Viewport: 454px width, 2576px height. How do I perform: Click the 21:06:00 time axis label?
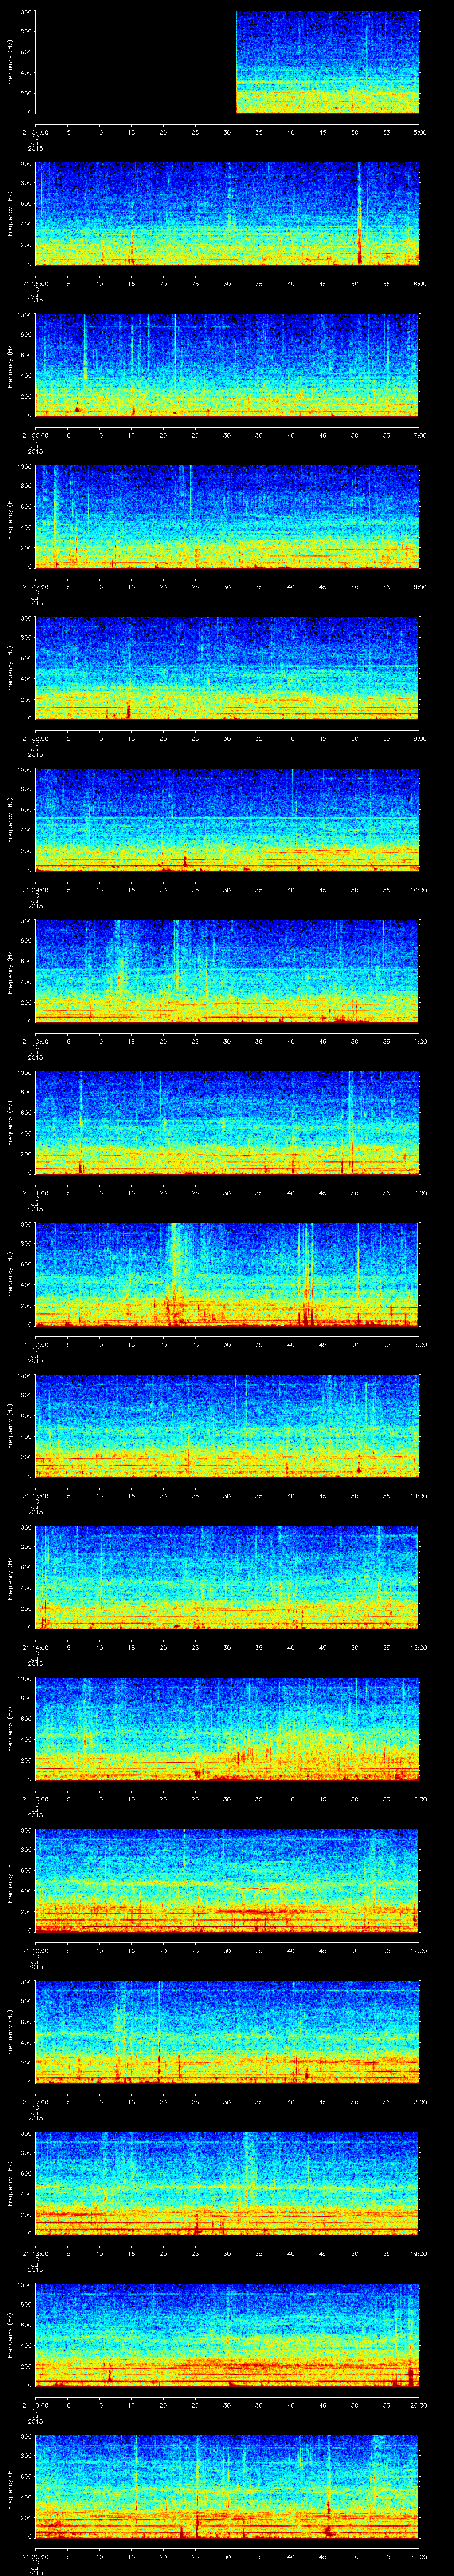coord(35,435)
